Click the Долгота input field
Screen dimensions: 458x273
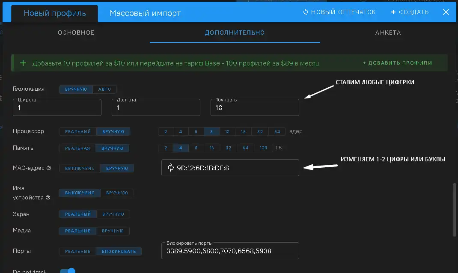click(156, 107)
